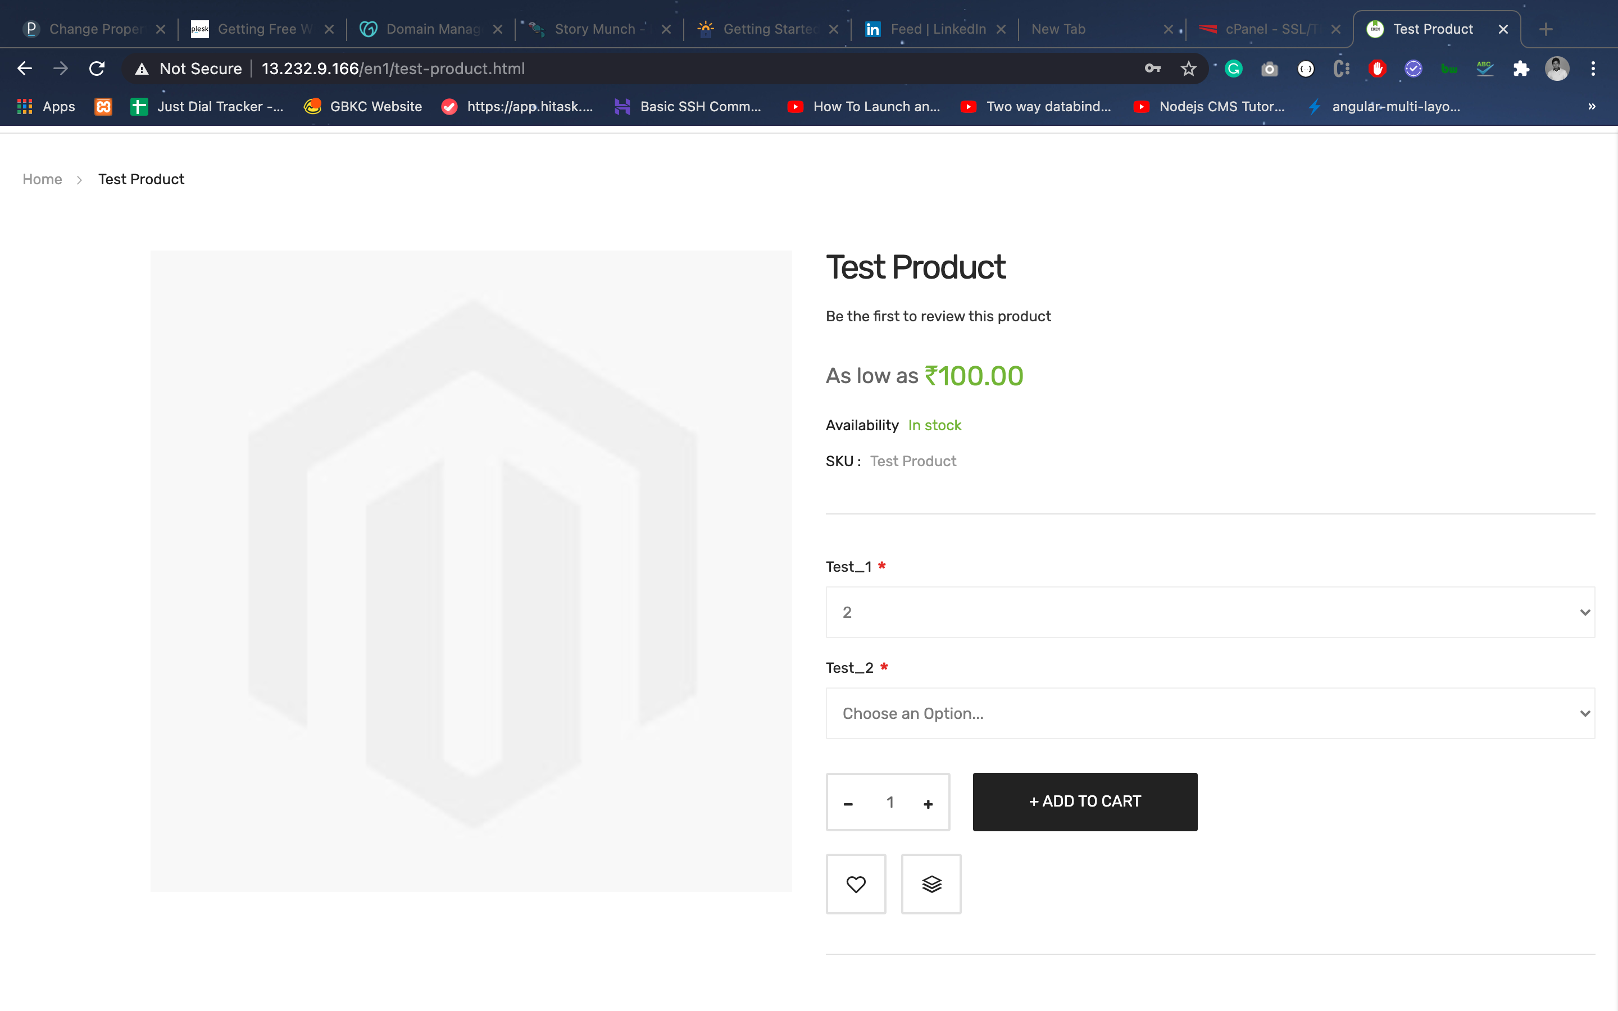Open Chrome three-dot menu

point(1593,69)
